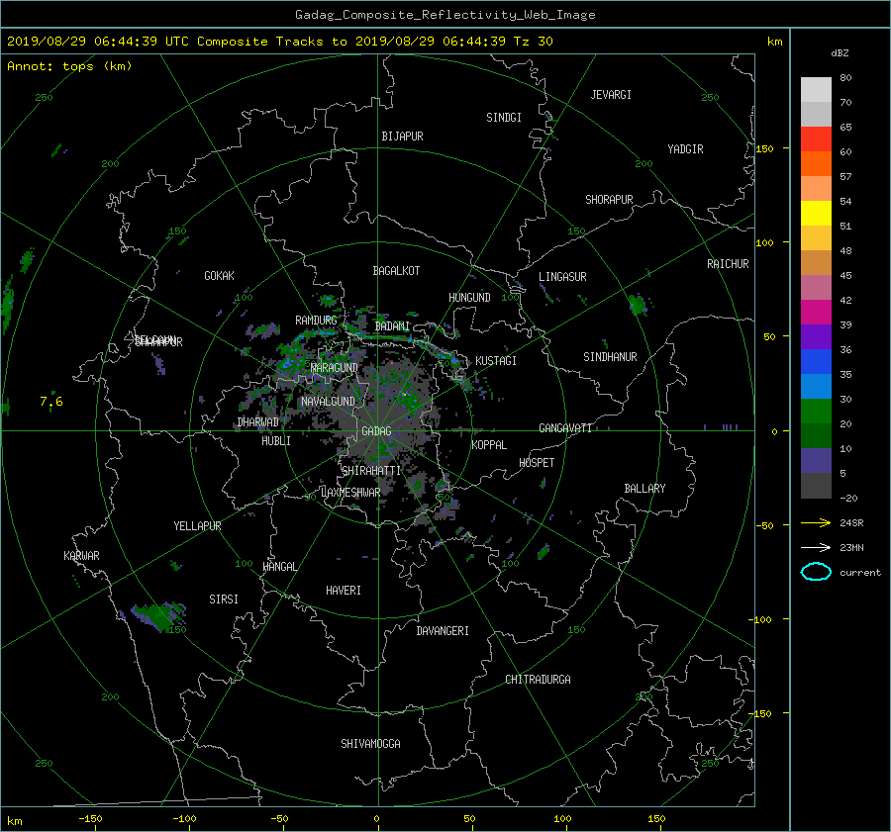Viewport: 891px width, 832px height.
Task: Click the HUNGUND city label
Action: click(x=469, y=297)
